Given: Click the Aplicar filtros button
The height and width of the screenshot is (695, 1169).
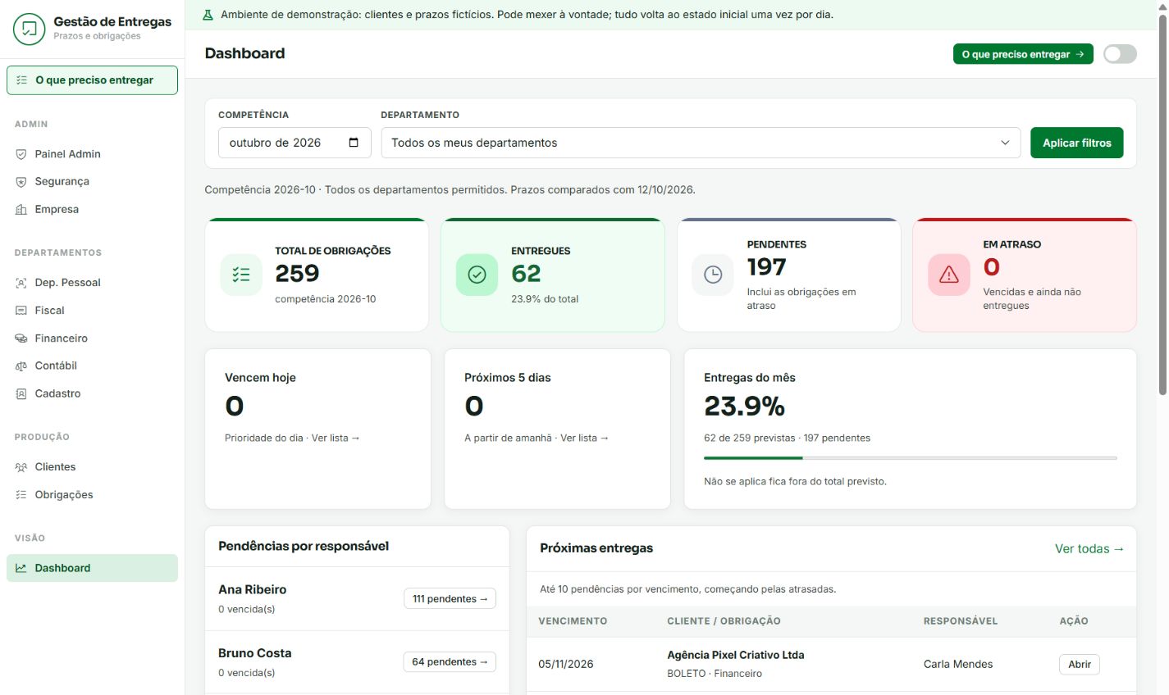Looking at the screenshot, I should point(1076,143).
